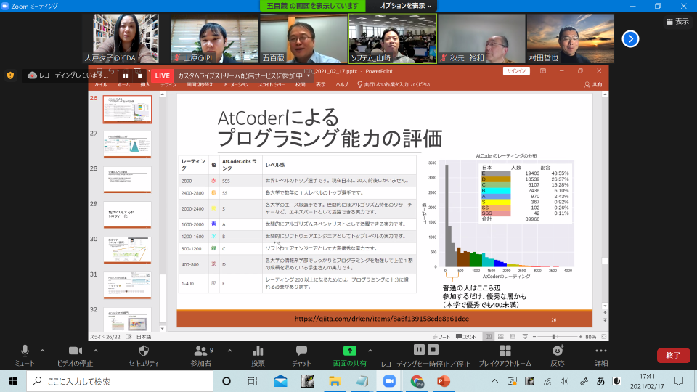The width and height of the screenshot is (697, 392).
Task: Switch to Normal view icon in status bar
Action: pos(489,337)
